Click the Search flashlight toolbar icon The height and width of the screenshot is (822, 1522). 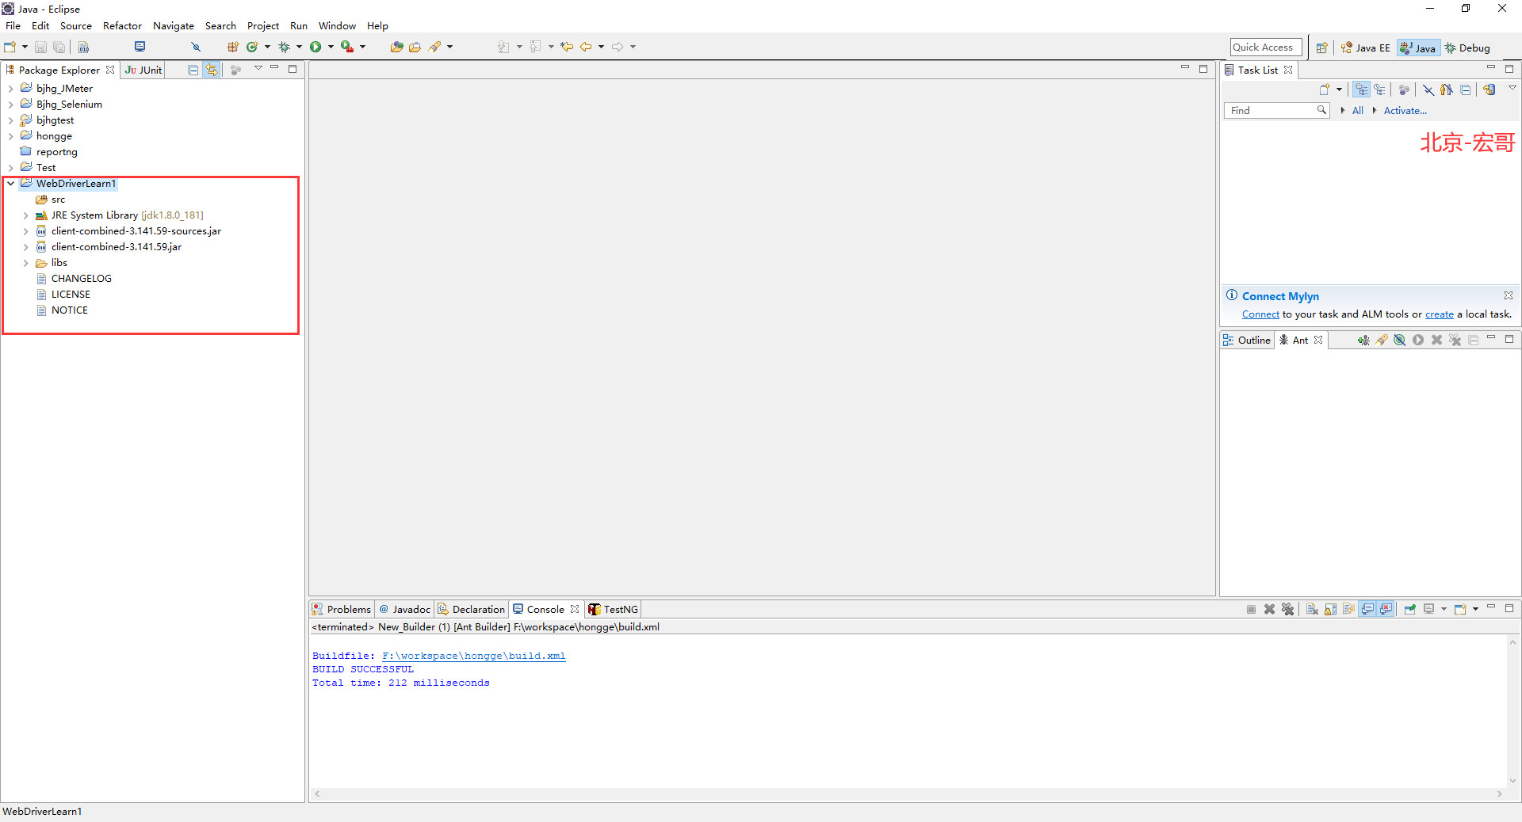click(434, 47)
